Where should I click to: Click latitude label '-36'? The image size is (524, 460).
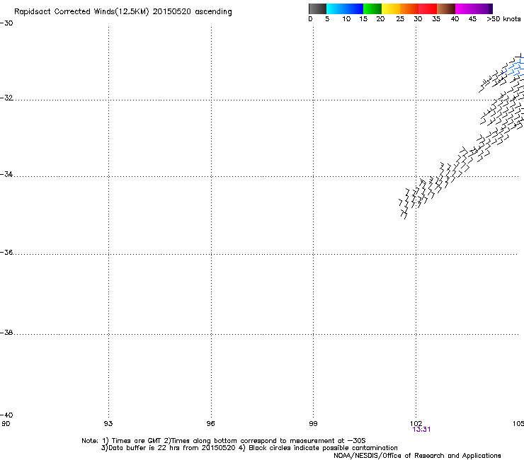tap(6, 252)
